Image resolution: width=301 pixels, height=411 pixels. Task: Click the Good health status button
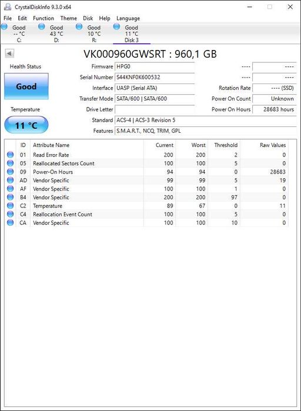pyautogui.click(x=26, y=86)
